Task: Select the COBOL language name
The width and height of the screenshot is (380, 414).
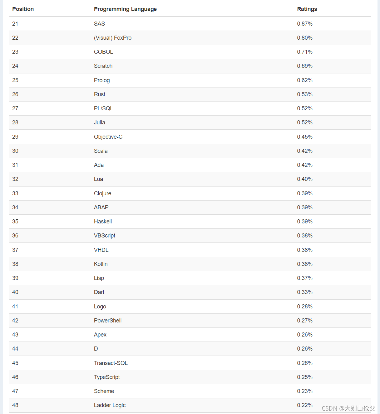Action: point(103,52)
